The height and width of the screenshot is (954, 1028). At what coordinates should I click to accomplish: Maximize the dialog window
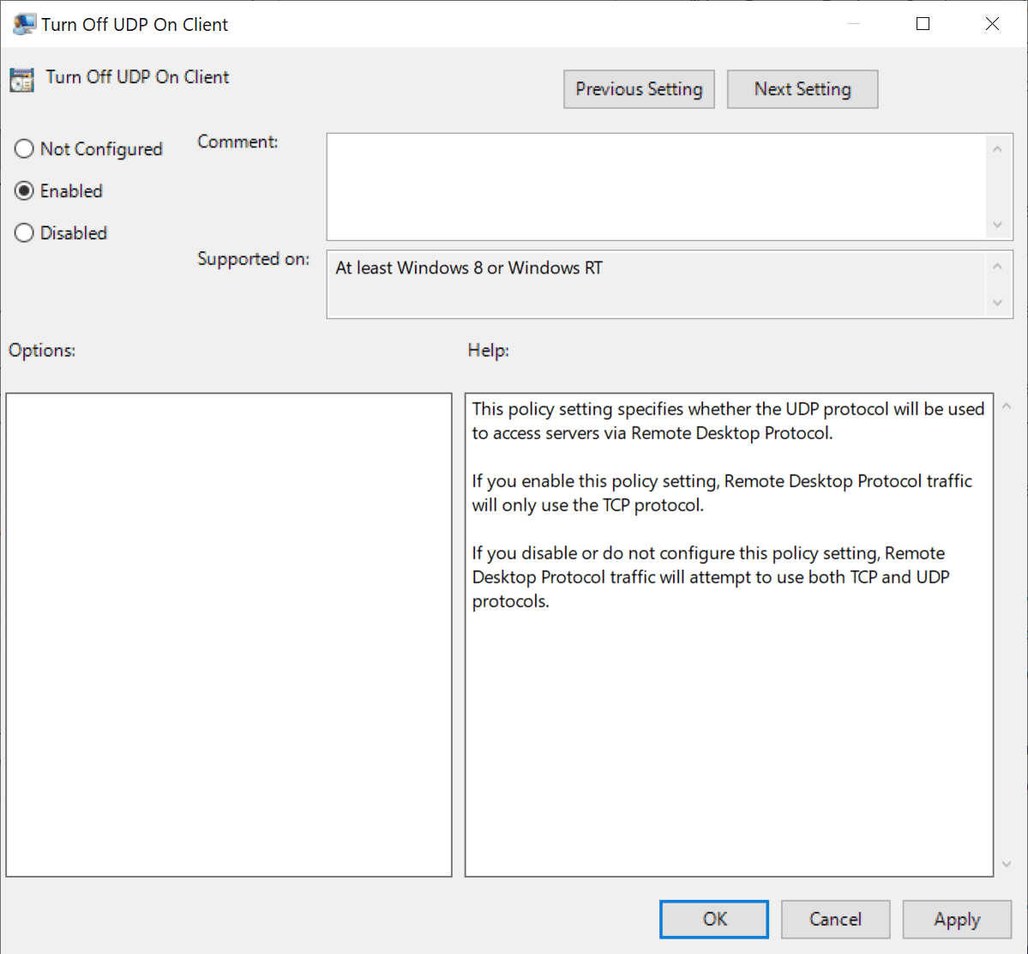point(923,24)
